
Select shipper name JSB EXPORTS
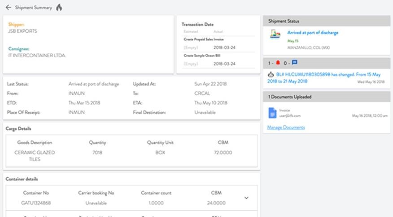[22, 31]
